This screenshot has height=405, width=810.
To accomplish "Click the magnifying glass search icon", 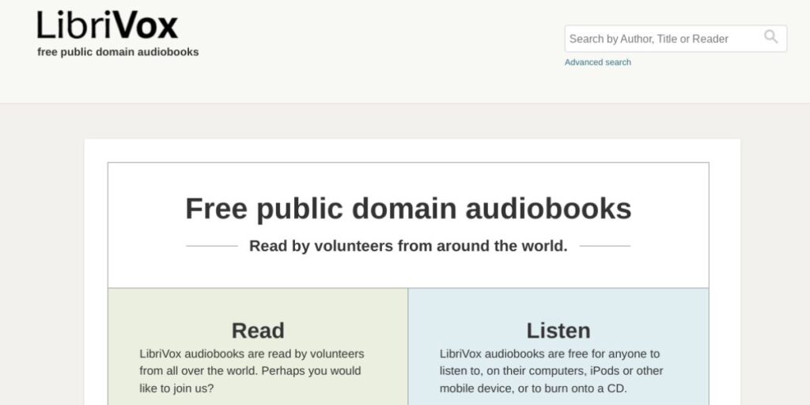I will (x=770, y=37).
